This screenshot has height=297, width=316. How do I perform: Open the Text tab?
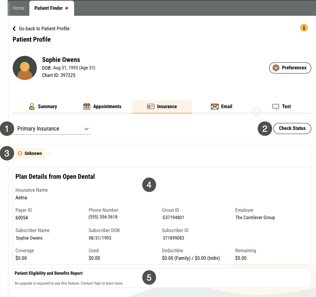tap(281, 106)
